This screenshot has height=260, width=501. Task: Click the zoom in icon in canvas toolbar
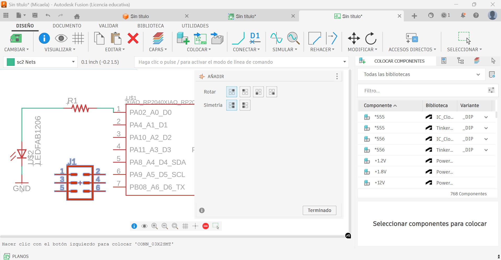(154, 226)
